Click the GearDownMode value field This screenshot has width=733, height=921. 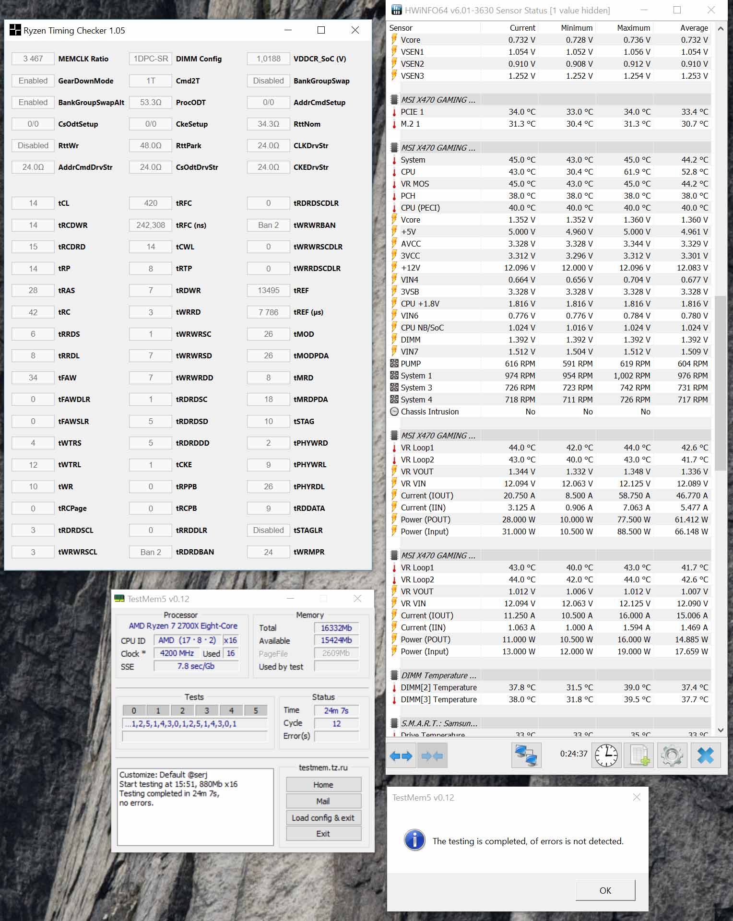[33, 81]
